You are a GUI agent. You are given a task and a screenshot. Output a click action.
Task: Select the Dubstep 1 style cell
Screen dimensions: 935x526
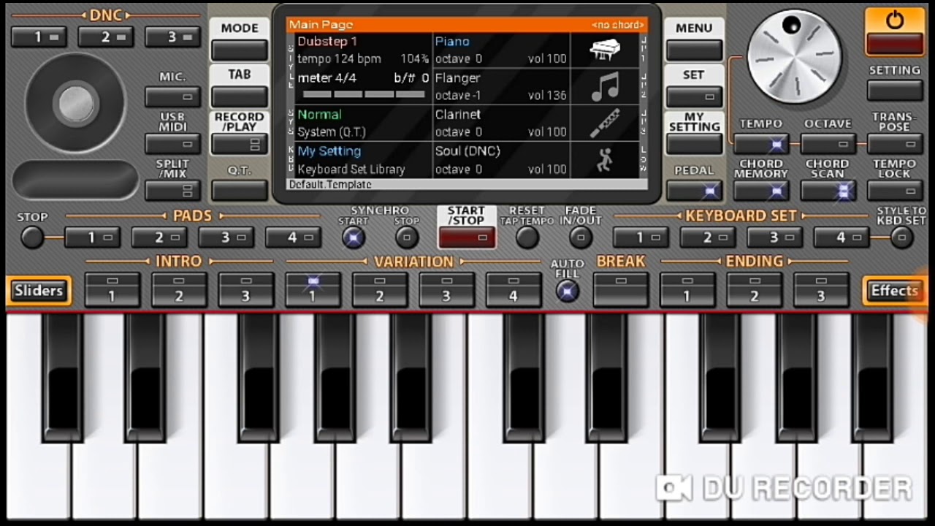[x=363, y=50]
